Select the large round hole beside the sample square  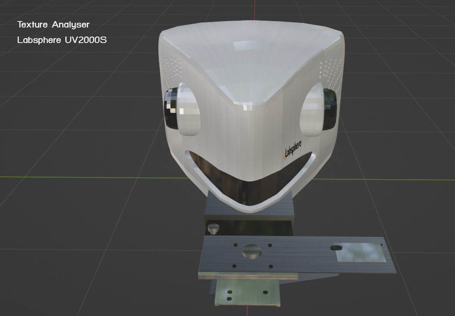(336, 248)
